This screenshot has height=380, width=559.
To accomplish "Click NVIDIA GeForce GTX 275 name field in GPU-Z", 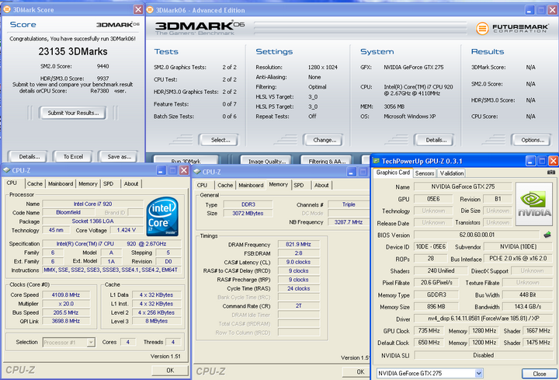I will coord(463,187).
